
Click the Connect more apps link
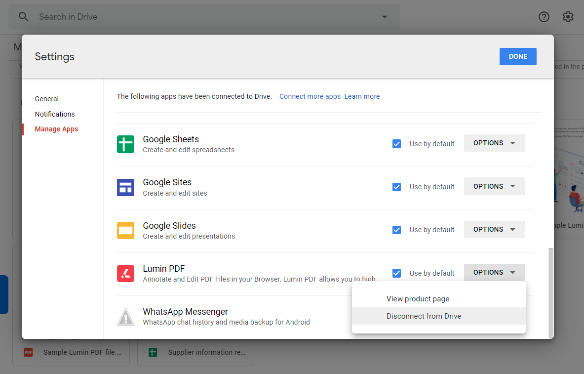pyautogui.click(x=310, y=96)
